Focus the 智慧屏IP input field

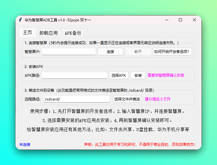[x=69, y=51]
